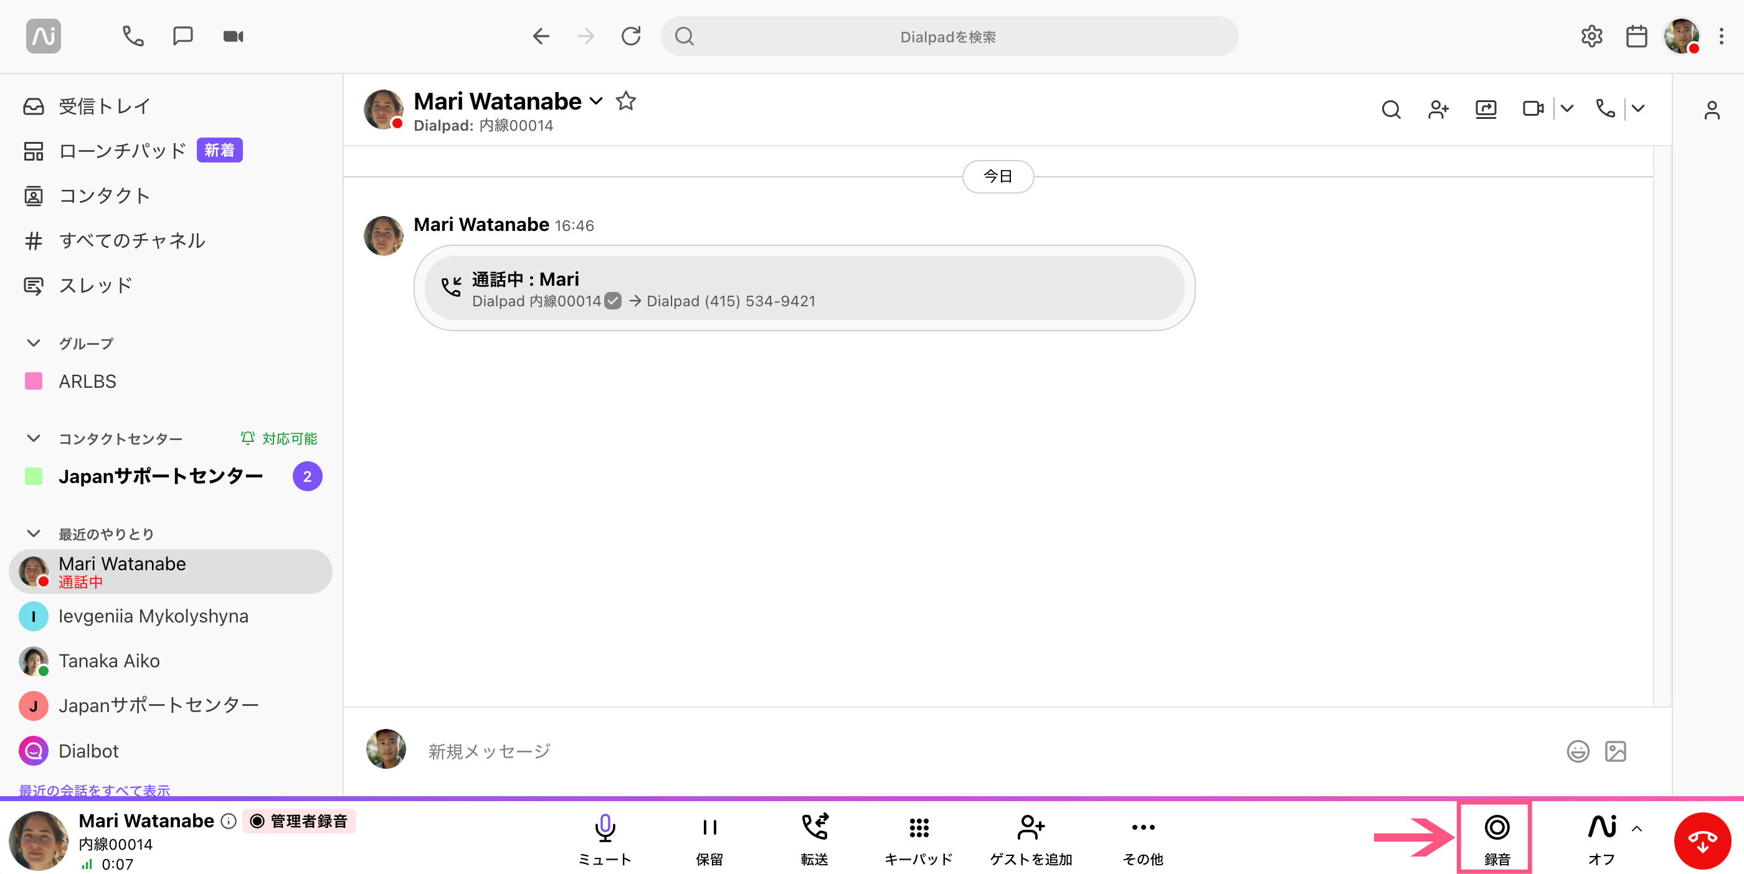Screen dimensions: 1744x874
Task: Toggle call recording with 録音 button
Action: point(1497,840)
